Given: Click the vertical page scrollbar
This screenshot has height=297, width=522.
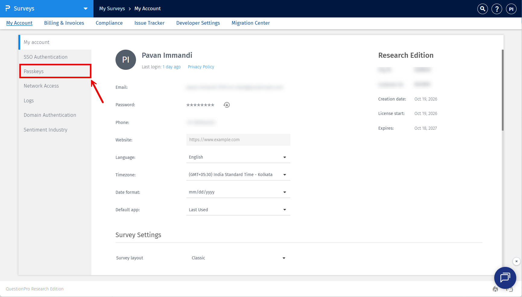Looking at the screenshot, I should (502, 90).
